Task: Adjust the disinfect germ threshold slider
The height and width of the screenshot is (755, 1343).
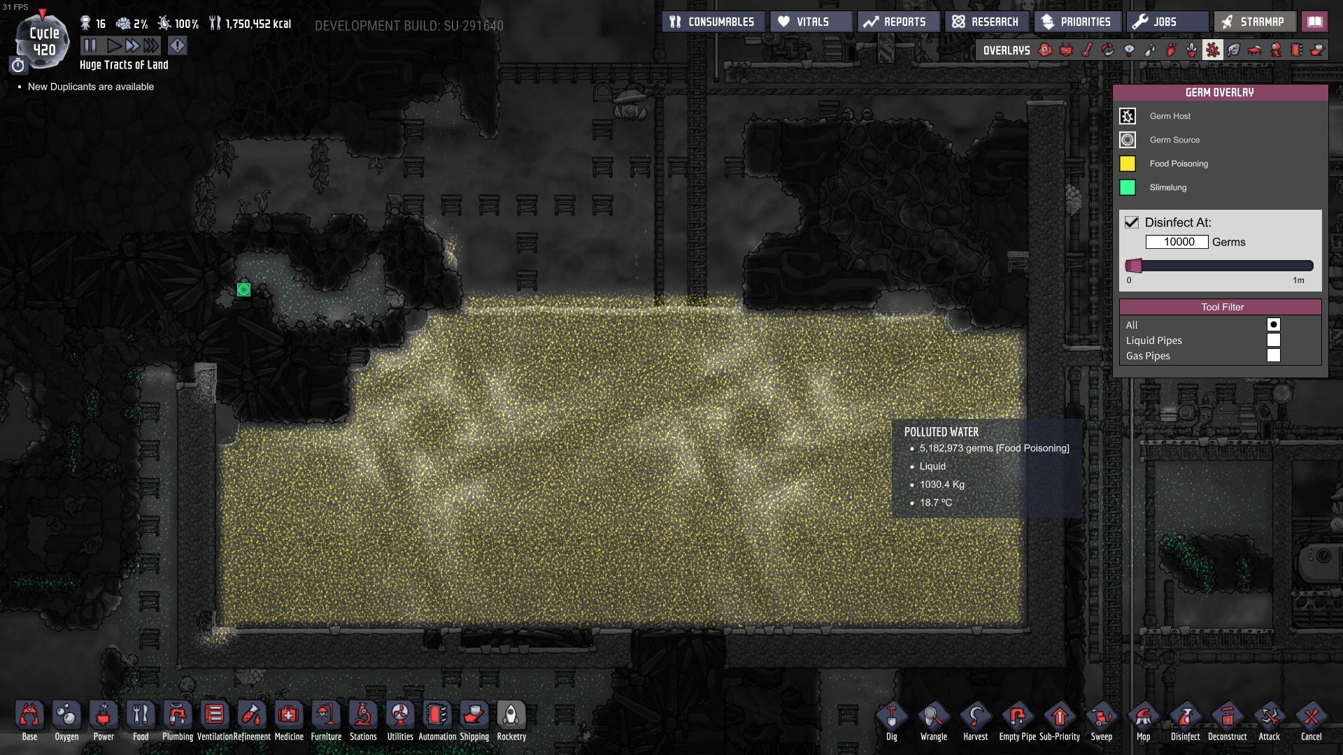Action: click(1134, 266)
